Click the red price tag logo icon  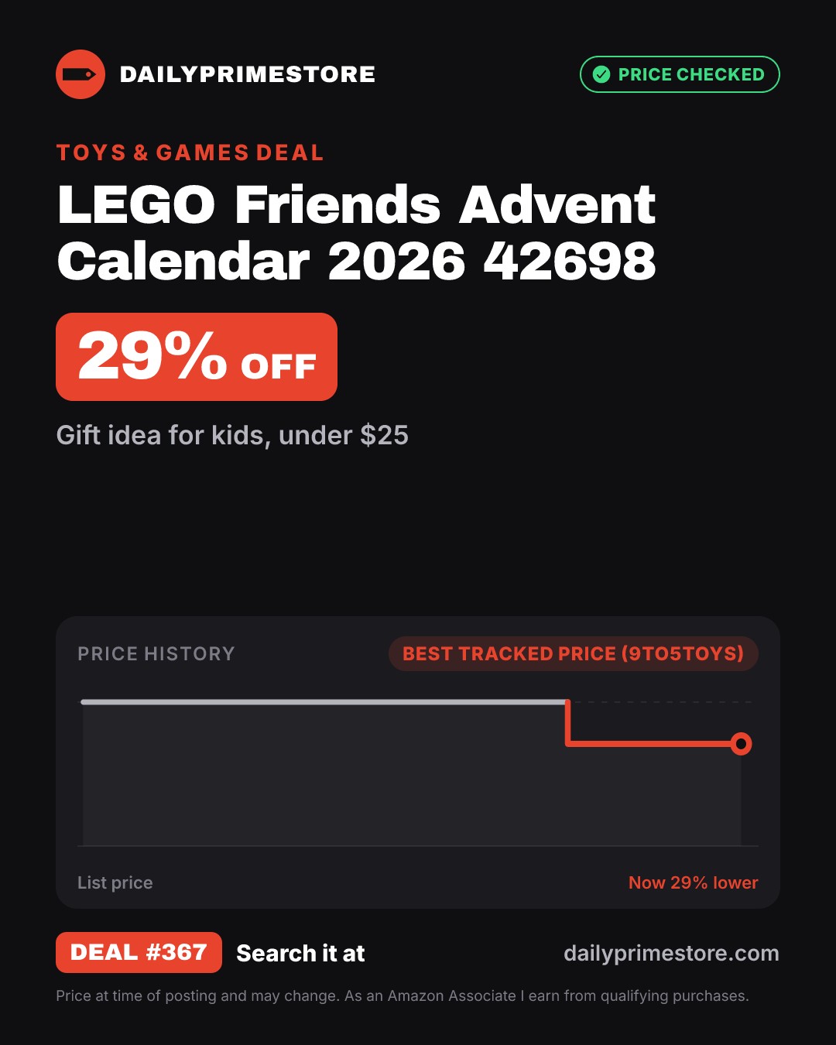coord(81,74)
